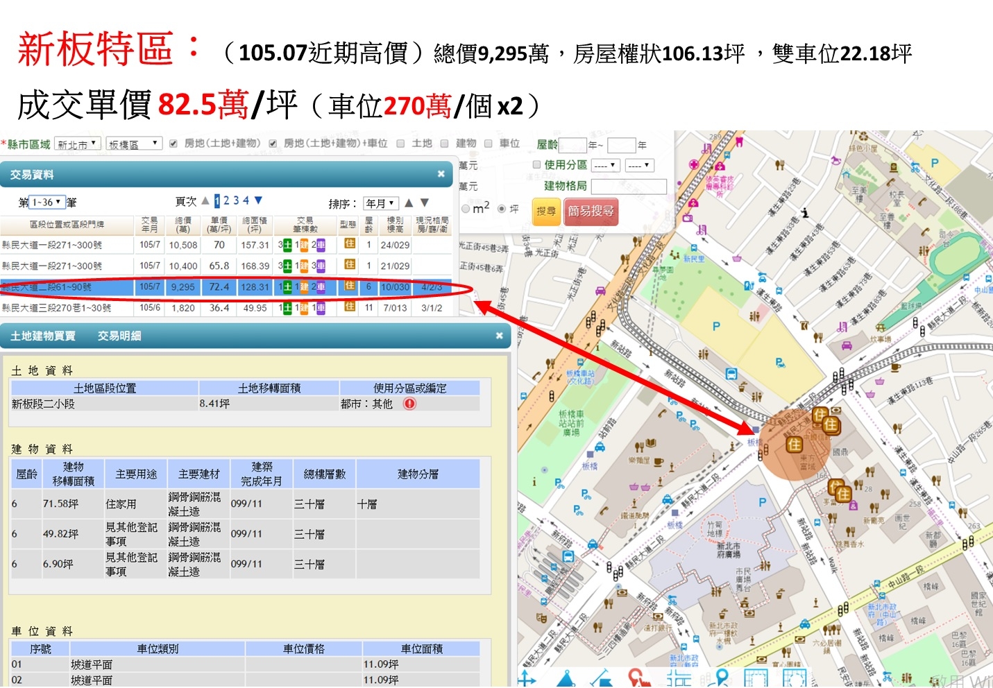
Task: Select the red pin click-query map tool
Action: click(639, 678)
